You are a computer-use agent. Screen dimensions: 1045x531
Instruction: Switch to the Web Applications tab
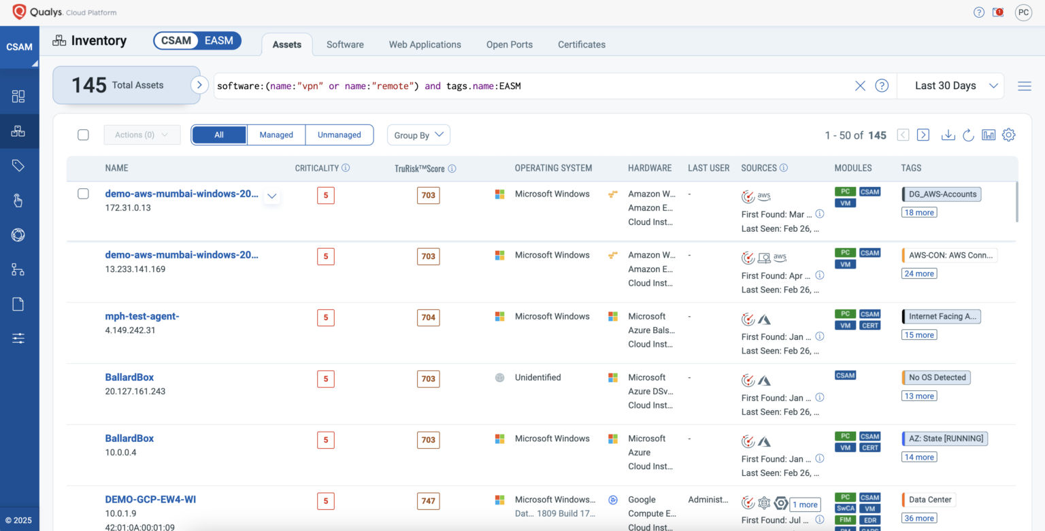pyautogui.click(x=425, y=44)
